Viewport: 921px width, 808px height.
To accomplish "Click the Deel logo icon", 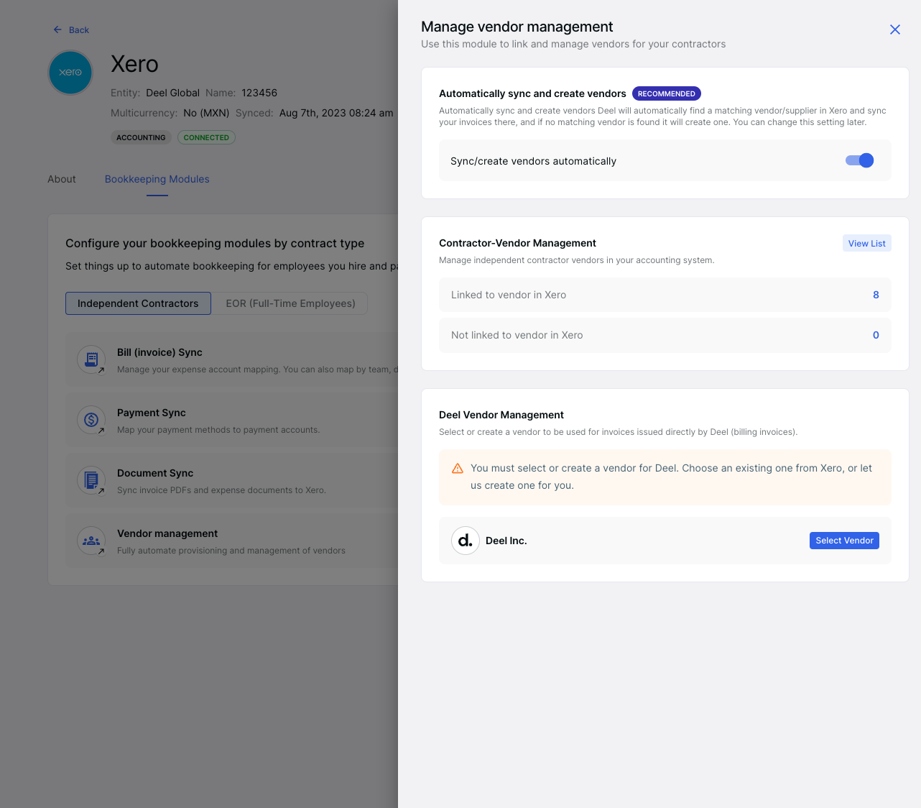I will [x=466, y=541].
